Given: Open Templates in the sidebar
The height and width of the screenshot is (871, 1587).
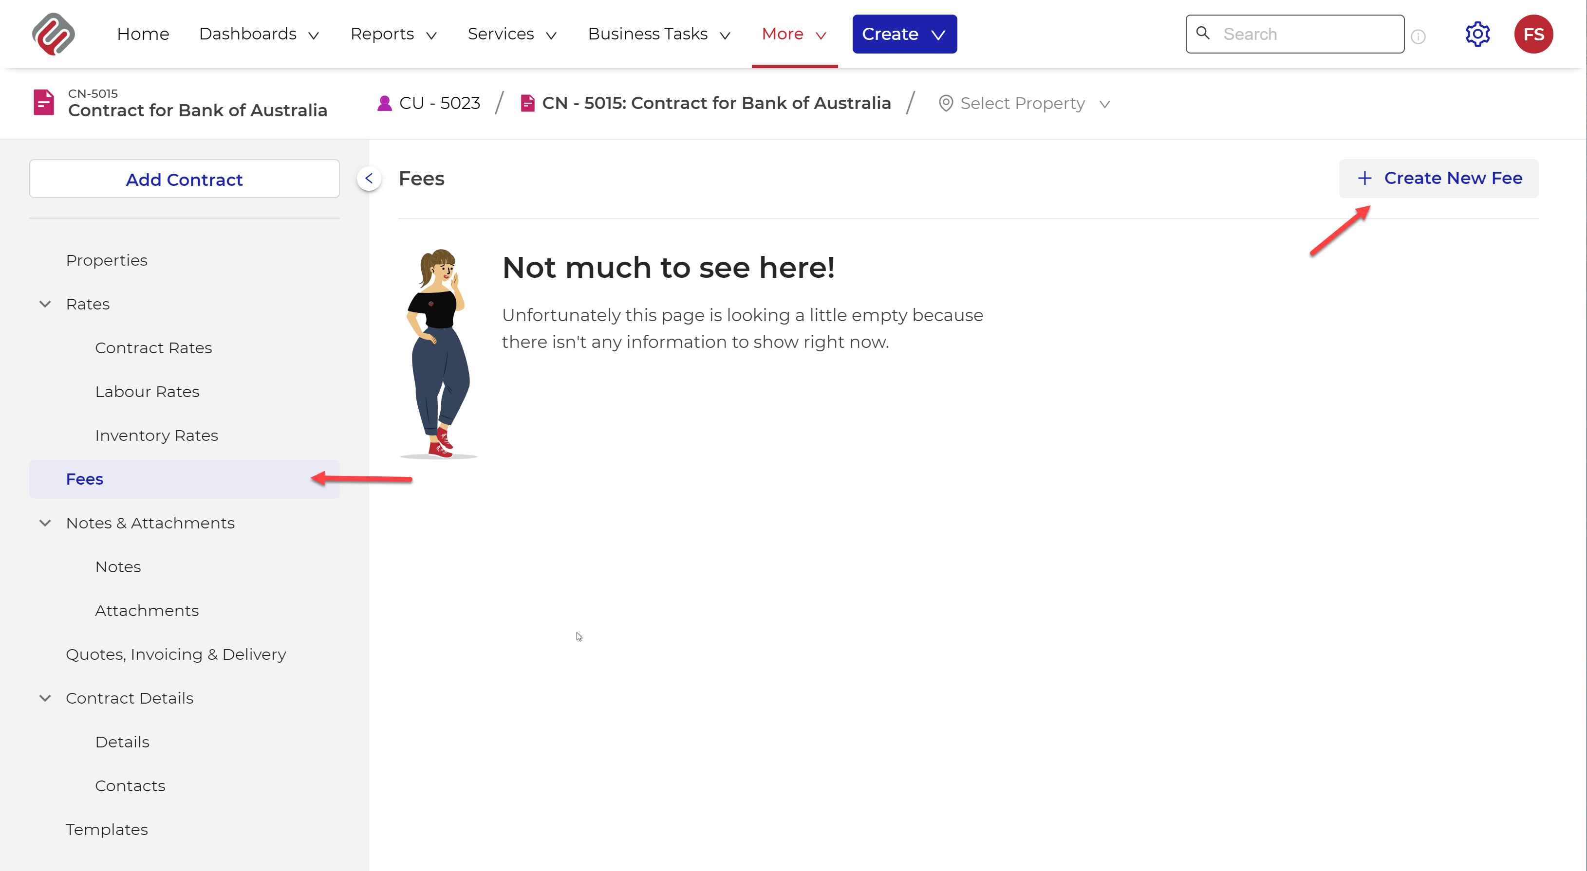Looking at the screenshot, I should coord(107,829).
